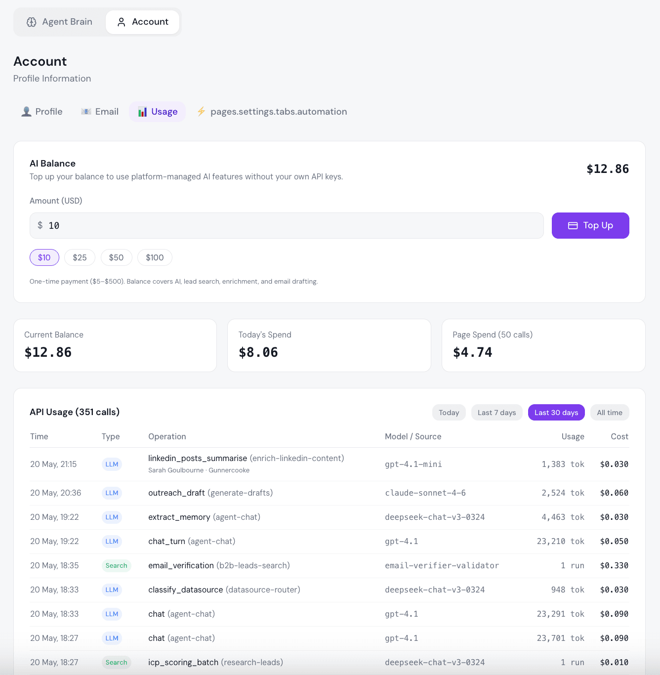The width and height of the screenshot is (660, 675).
Task: Click the Cost column header
Action: (x=619, y=436)
